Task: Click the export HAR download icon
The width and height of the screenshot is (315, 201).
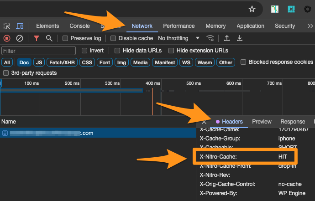Action: [239, 38]
